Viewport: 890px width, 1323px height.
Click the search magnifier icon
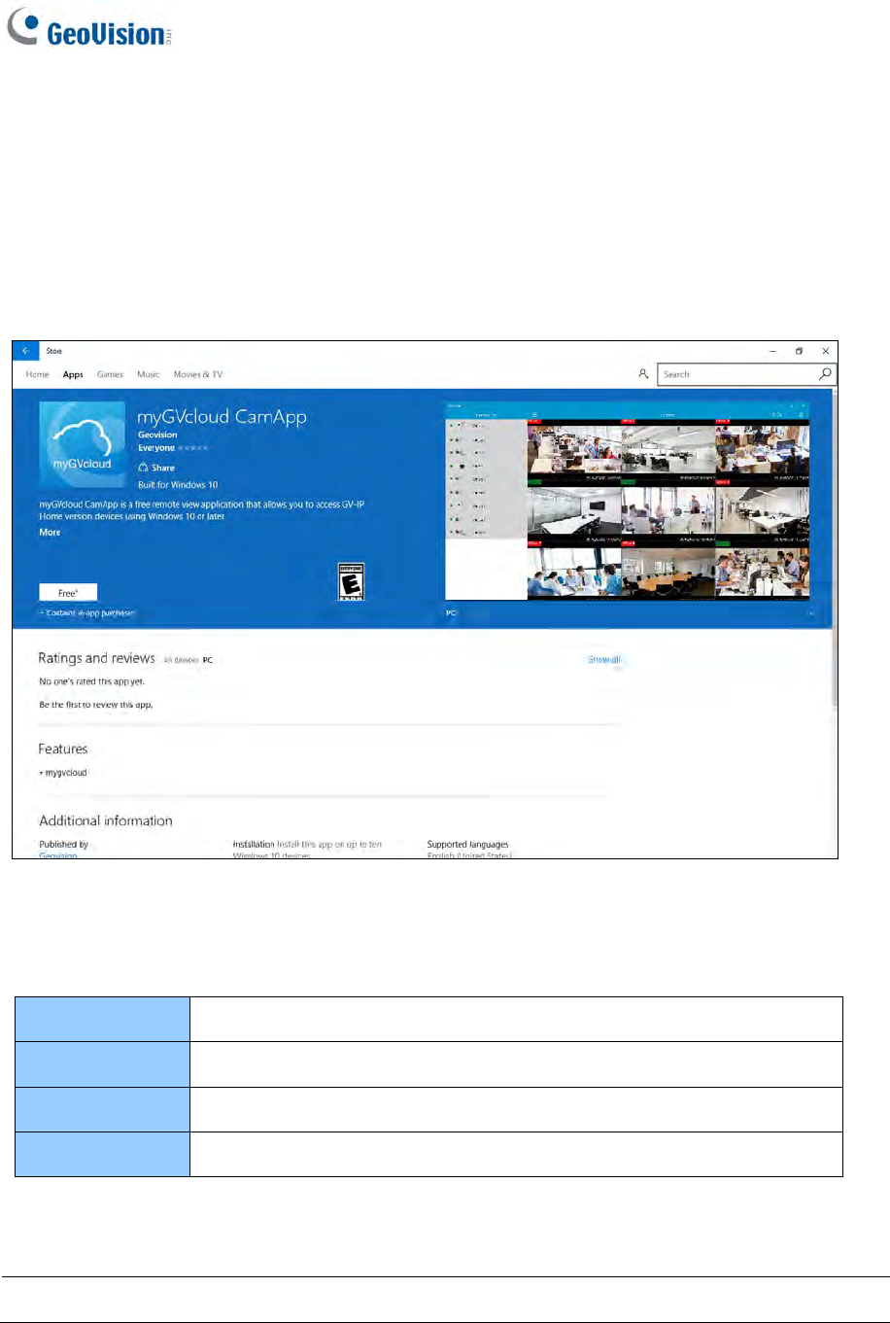coord(825,374)
